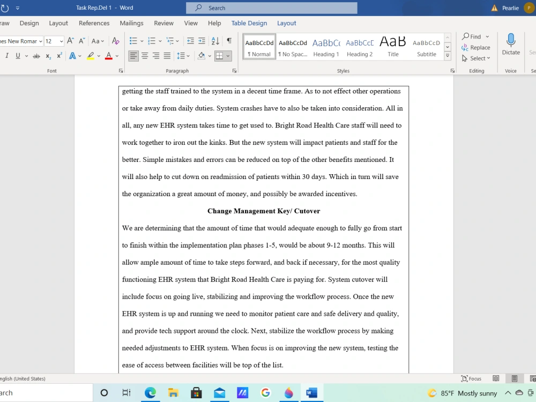Open the Mailings tab
This screenshot has width=536, height=402.
[x=132, y=23]
